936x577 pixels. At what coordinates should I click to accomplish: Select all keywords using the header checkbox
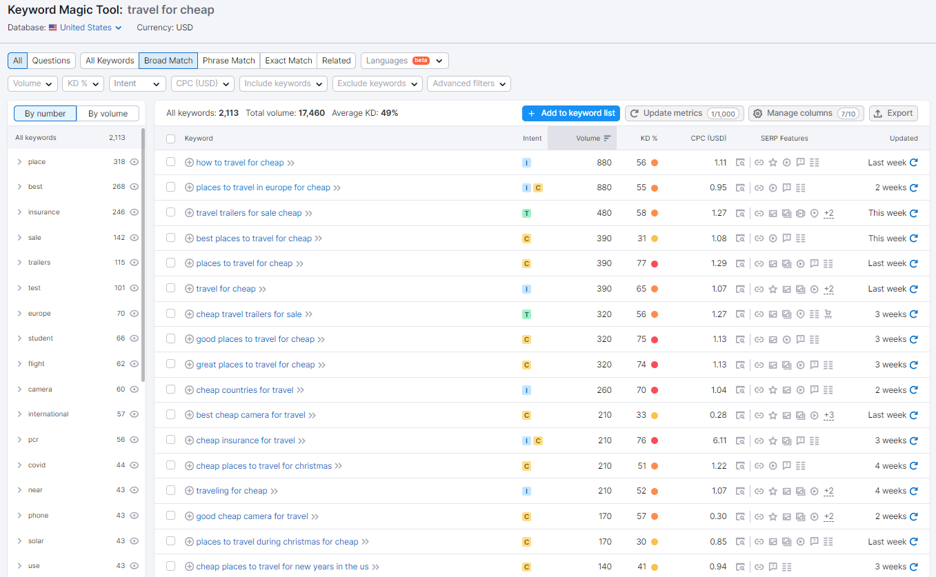click(170, 138)
